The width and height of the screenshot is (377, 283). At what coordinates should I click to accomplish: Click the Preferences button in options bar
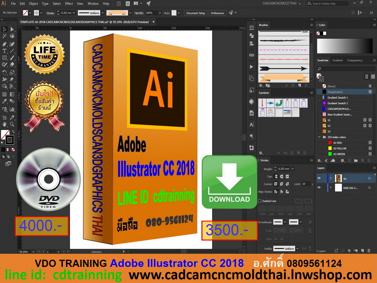coord(218,13)
